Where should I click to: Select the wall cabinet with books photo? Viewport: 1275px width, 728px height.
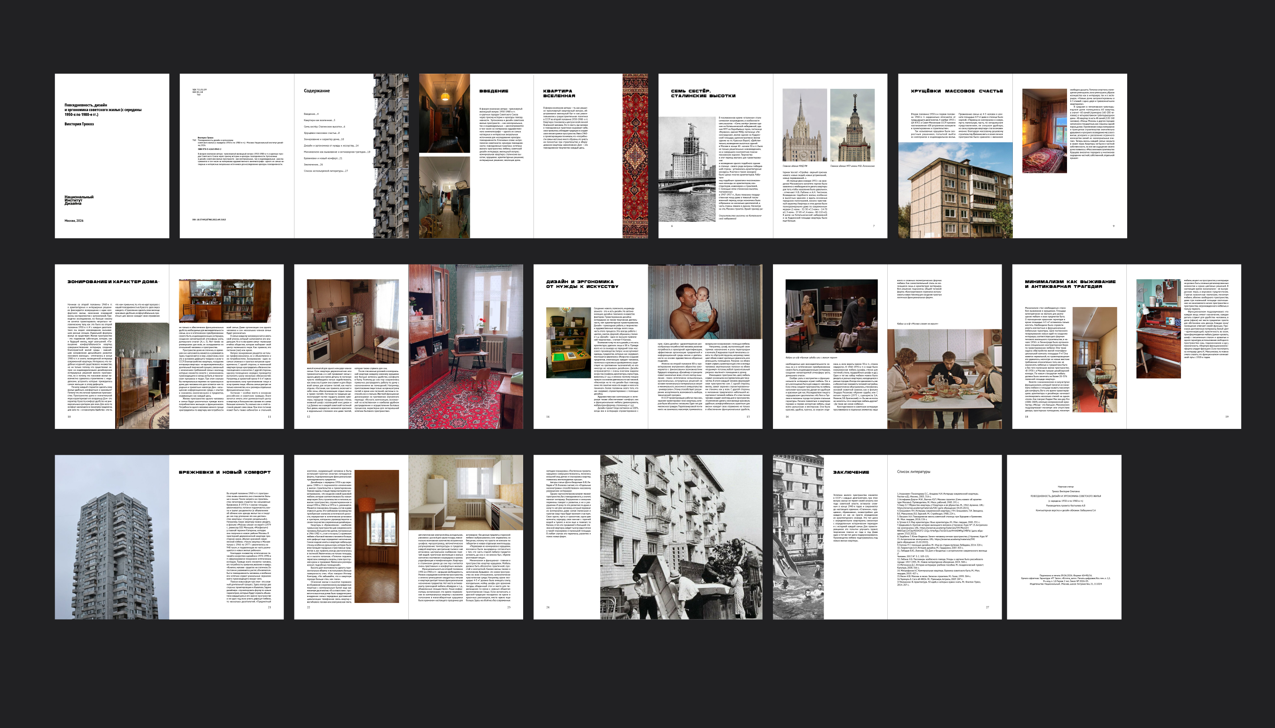(225, 301)
